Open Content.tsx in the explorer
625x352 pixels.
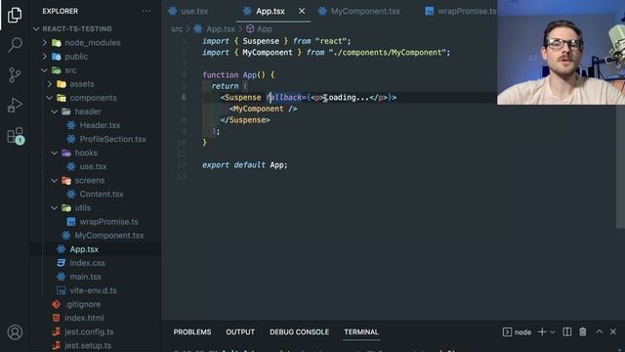click(102, 194)
